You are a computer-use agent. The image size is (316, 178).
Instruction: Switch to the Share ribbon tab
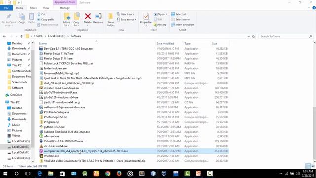tap(33, 8)
